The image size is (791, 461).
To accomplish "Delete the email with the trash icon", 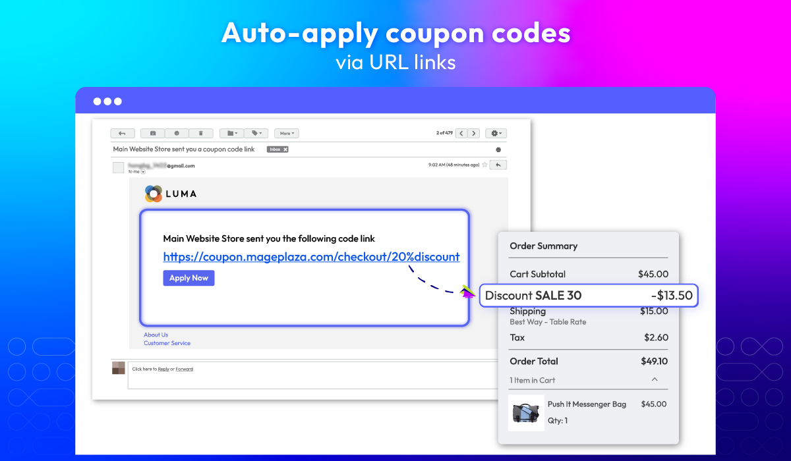I will point(200,133).
